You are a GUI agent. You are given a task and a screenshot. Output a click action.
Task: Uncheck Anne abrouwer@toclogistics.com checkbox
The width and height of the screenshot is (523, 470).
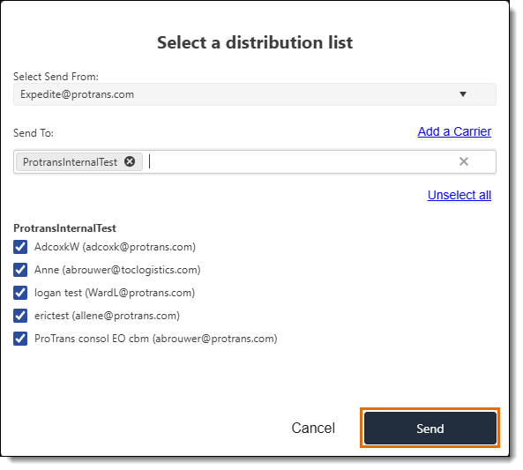pyautogui.click(x=20, y=270)
